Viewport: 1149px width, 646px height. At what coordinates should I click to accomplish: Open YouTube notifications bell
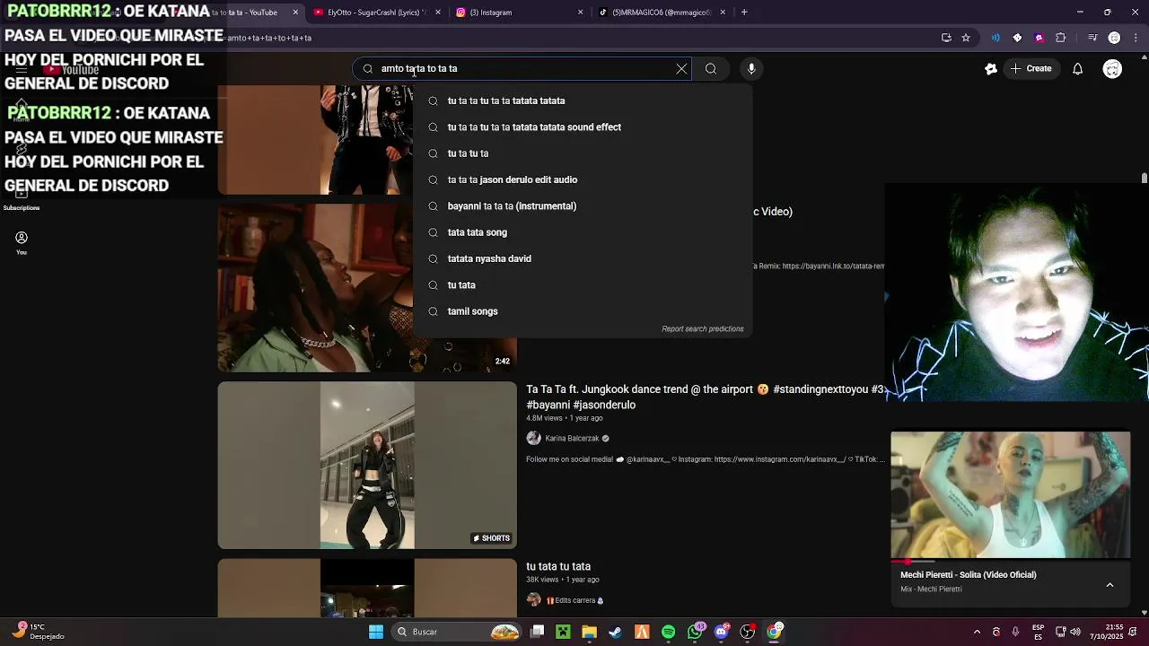point(1078,68)
